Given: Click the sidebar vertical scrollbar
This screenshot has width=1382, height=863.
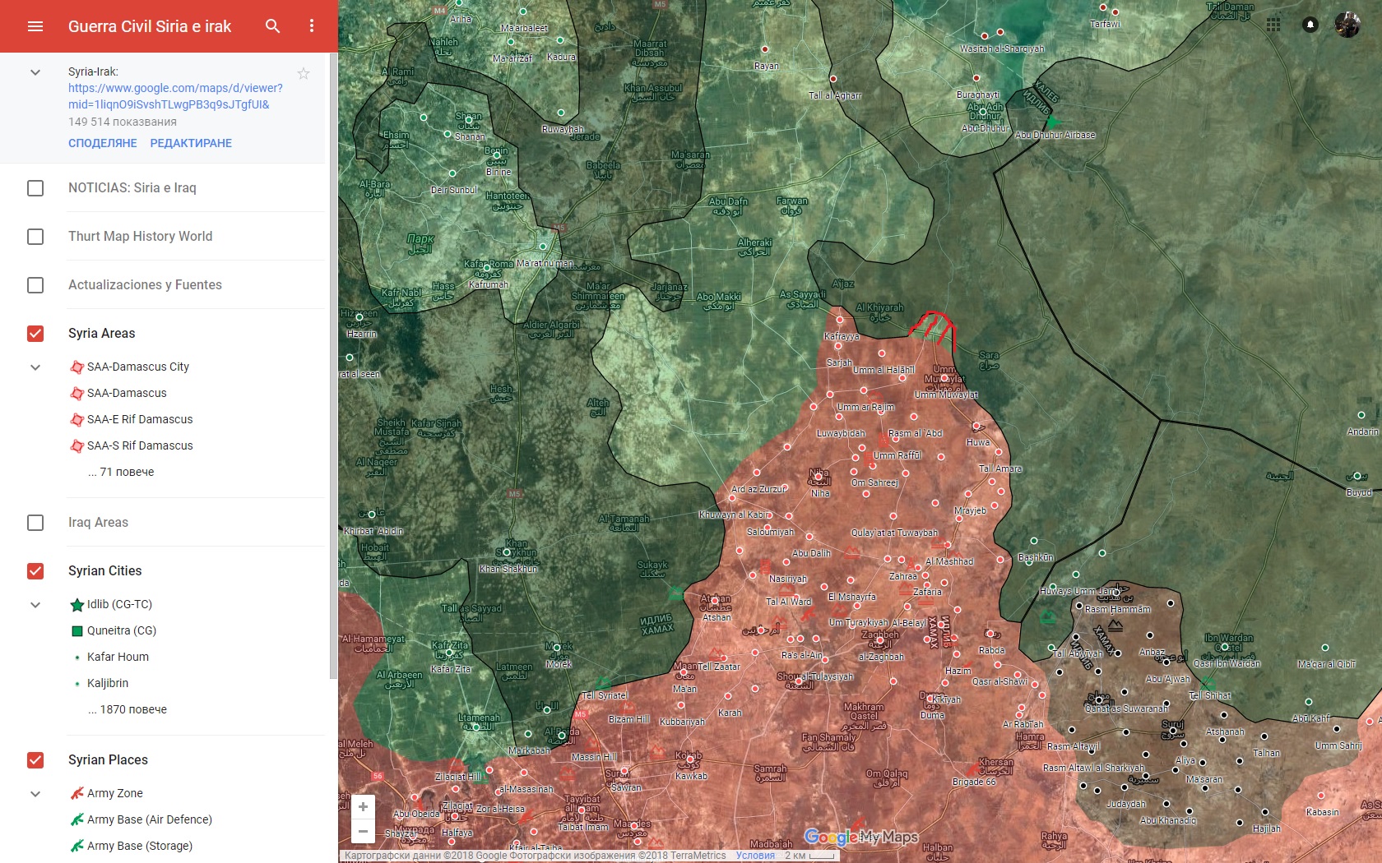Looking at the screenshot, I should click(x=333, y=366).
